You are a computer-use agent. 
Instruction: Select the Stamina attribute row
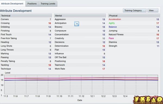coord(134,42)
